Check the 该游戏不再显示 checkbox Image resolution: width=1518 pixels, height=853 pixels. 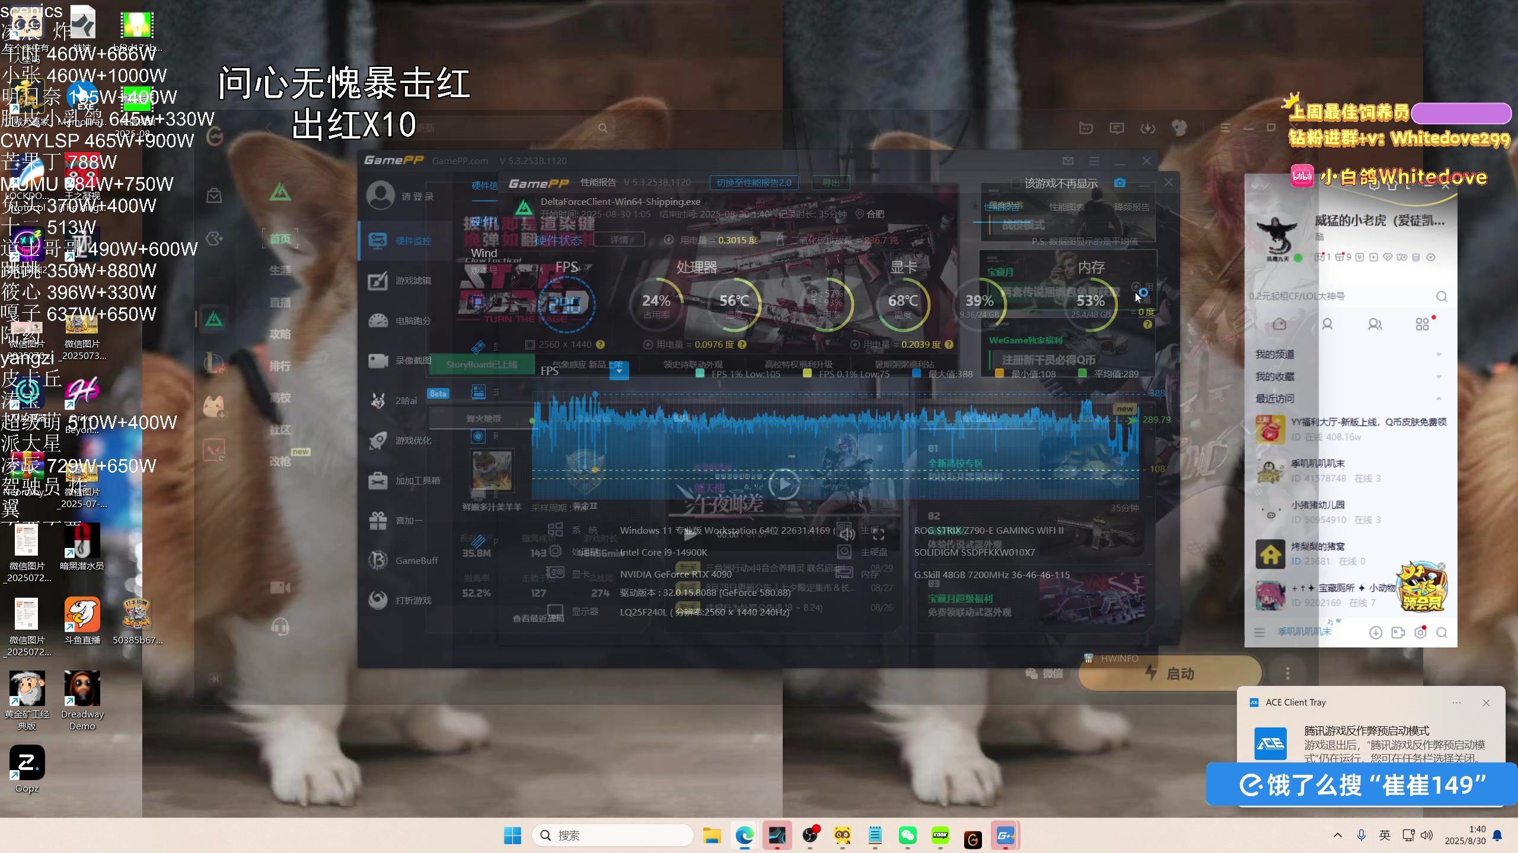1015,183
